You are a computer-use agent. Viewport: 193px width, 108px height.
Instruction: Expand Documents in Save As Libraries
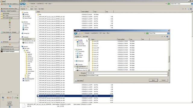pos(76,51)
